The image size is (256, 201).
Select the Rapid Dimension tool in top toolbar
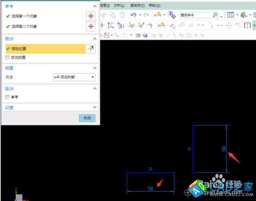(158, 15)
